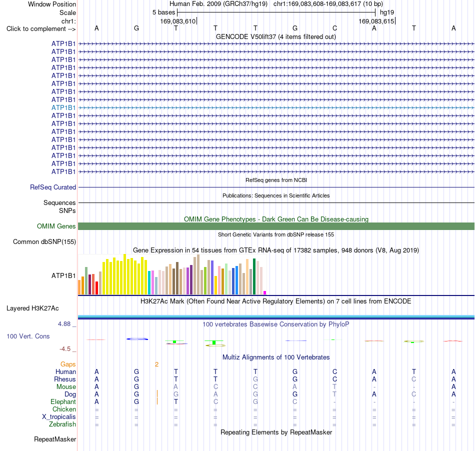Open the H3K27Ac Mark ENCODE track title

click(x=275, y=301)
